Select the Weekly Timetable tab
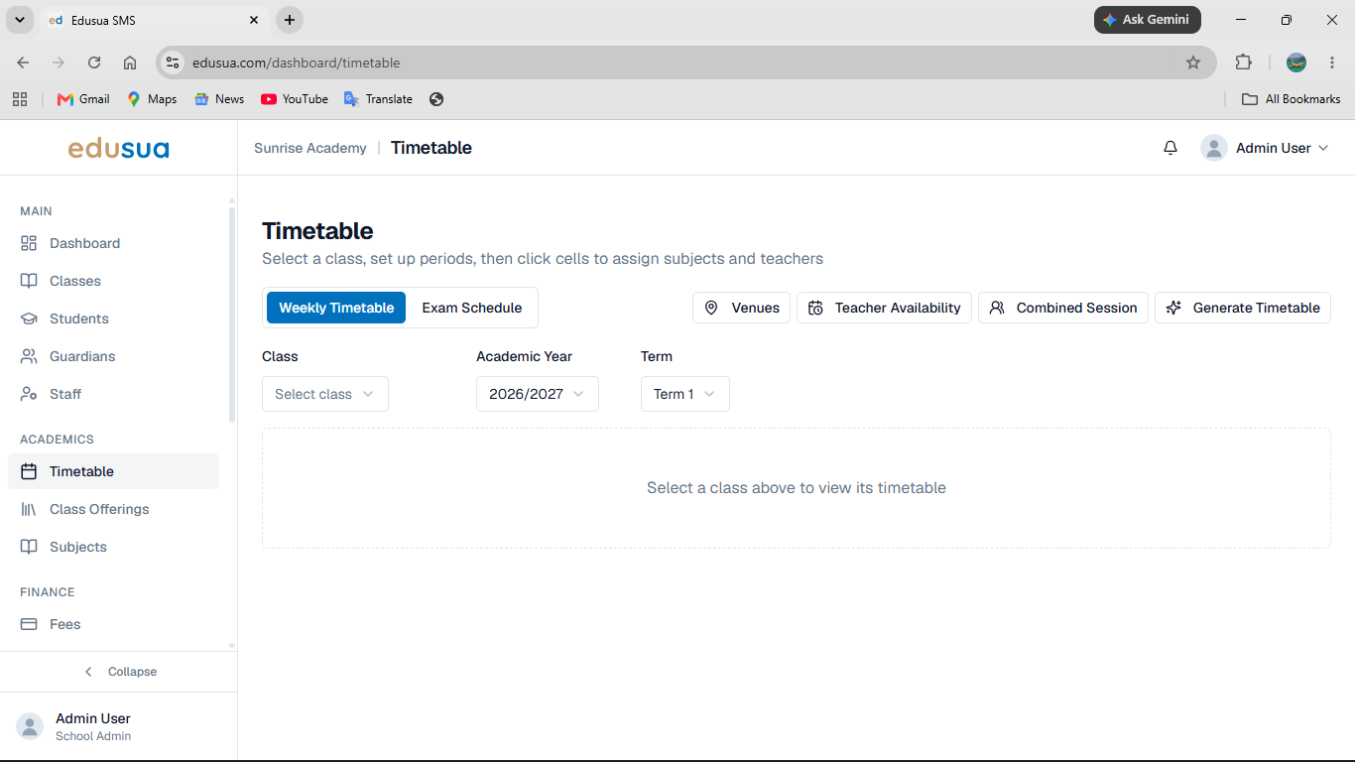Viewport: 1355px width, 762px height. tap(336, 308)
